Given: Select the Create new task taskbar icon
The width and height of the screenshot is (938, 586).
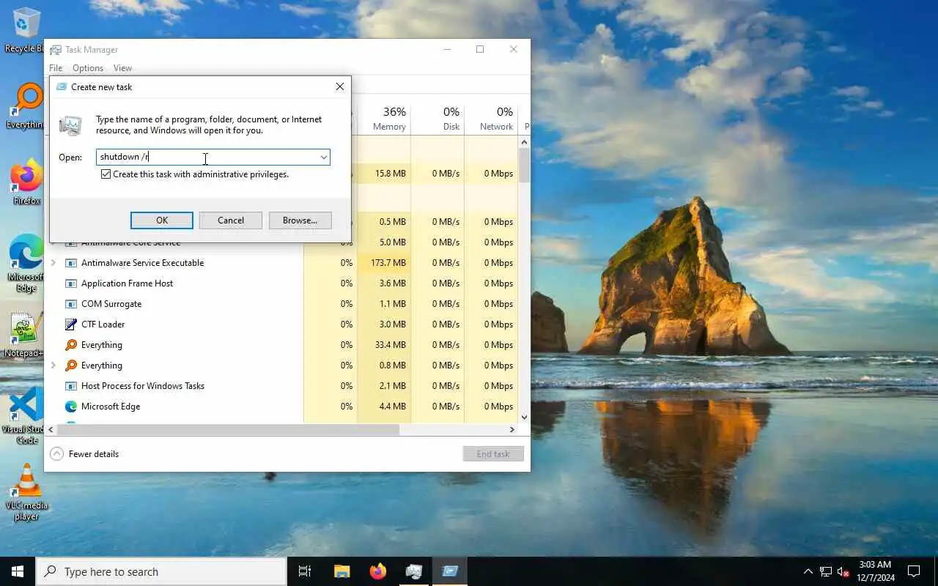Looking at the screenshot, I should 450,571.
